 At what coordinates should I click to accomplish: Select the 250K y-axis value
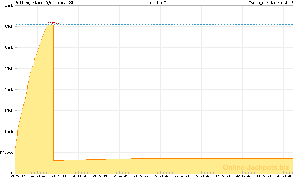pyautogui.click(x=8, y=69)
